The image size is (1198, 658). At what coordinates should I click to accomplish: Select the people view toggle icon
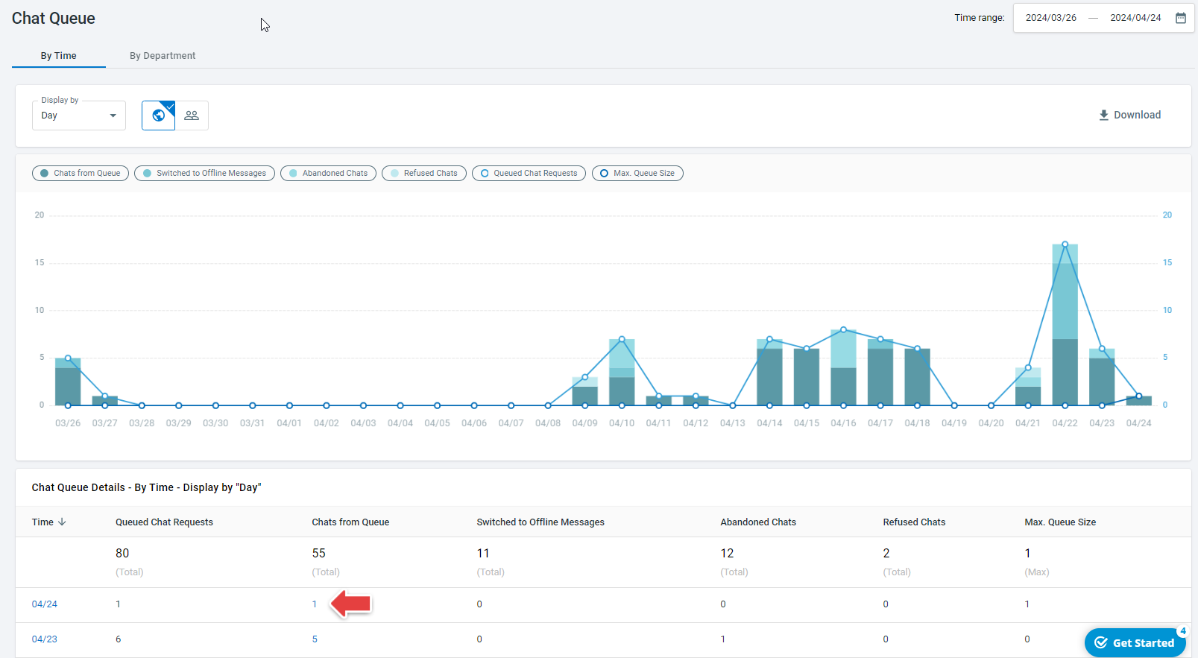[x=192, y=116]
